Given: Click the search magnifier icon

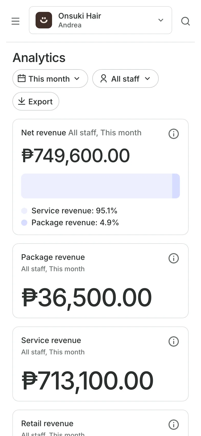Looking at the screenshot, I should [x=186, y=21].
